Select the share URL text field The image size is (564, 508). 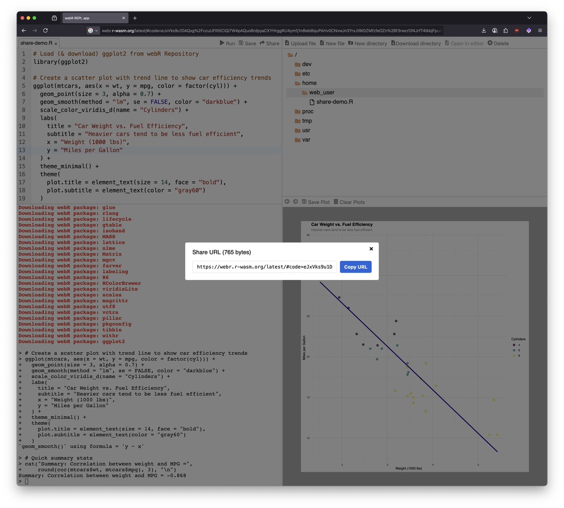(x=265, y=267)
